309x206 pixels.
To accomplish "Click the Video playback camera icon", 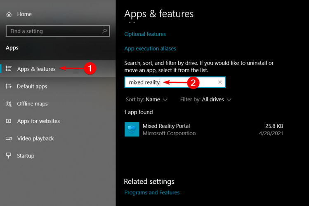I will point(9,138).
